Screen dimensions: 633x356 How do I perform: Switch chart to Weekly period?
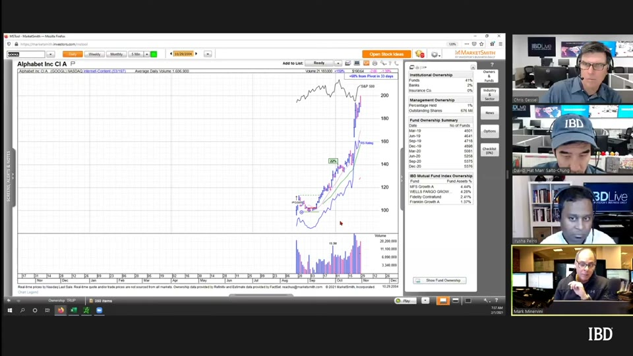(94, 54)
